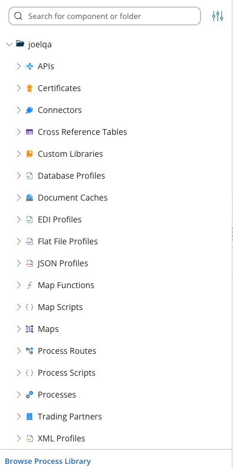Expand the Database Profiles folder chevron
The image size is (233, 468).
coord(19,176)
